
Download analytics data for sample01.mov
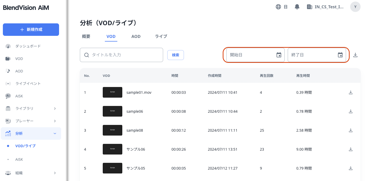click(351, 92)
